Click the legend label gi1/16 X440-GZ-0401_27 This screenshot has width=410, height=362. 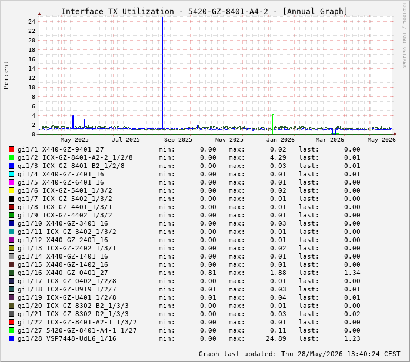(63, 273)
